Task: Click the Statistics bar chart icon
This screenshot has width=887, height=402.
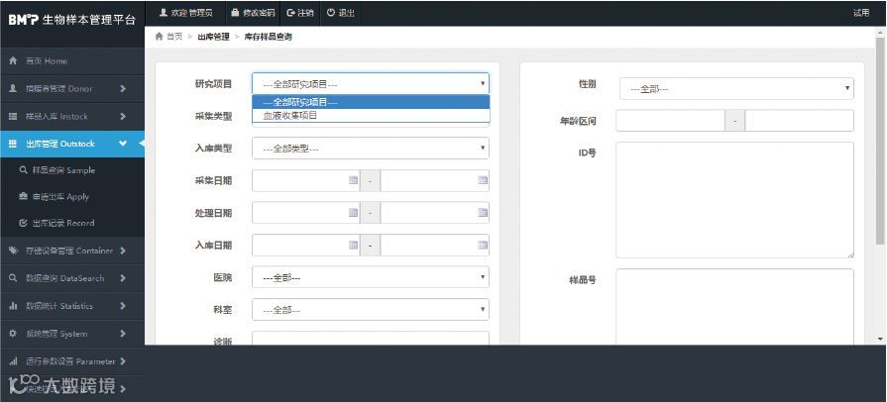Action: (13, 306)
